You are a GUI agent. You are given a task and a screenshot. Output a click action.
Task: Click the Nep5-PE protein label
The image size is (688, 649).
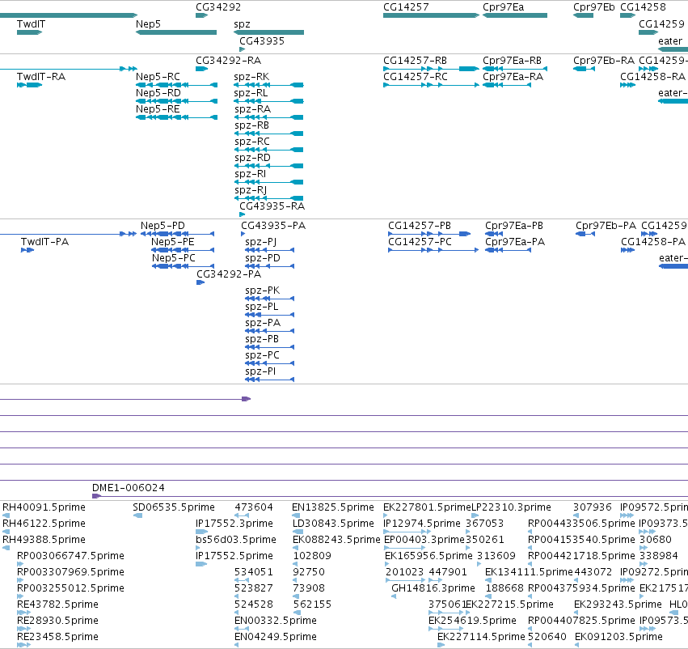[172, 242]
